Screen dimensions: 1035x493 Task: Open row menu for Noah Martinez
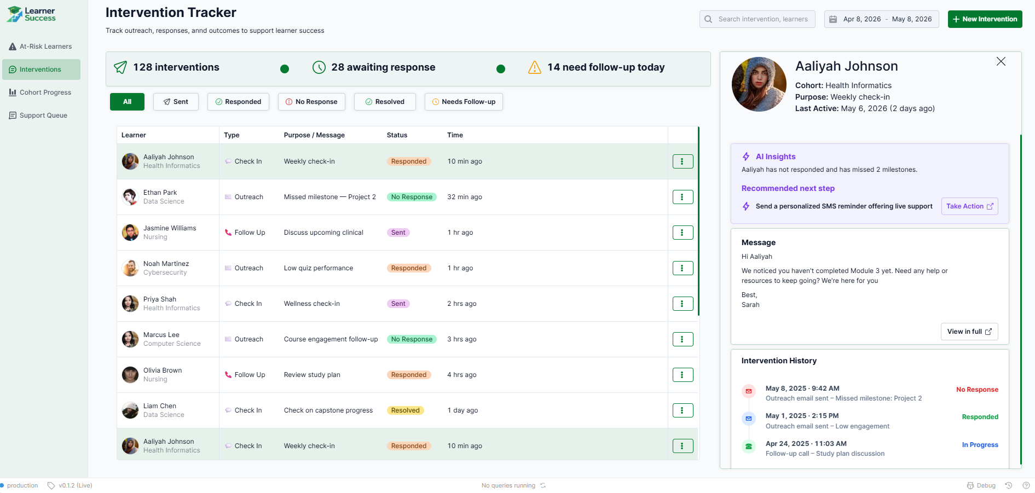683,268
